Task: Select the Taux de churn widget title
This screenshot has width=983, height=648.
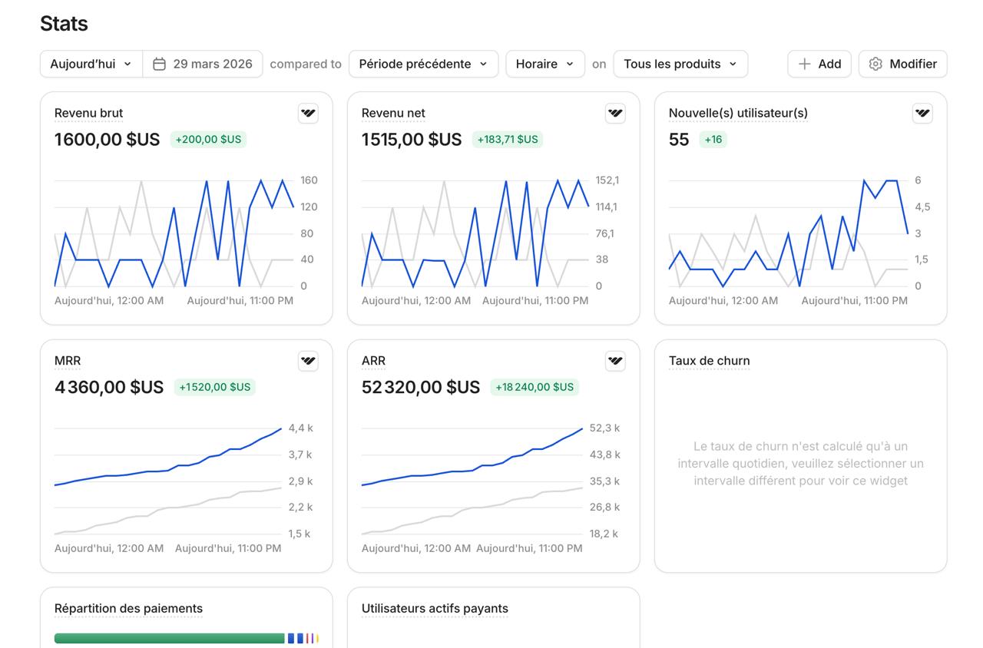Action: 709,361
